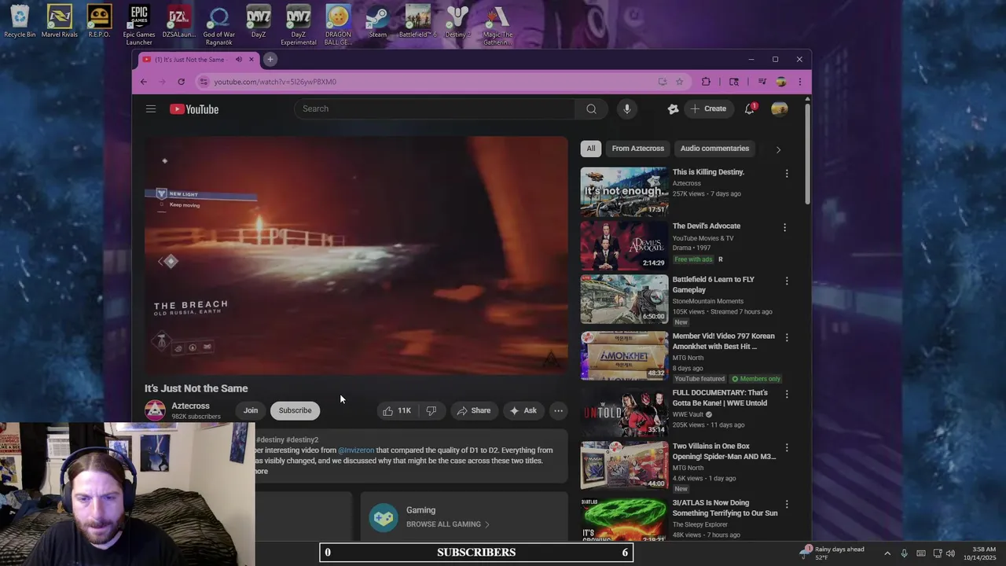The image size is (1006, 566).
Task: Mute the tab via speaker icon
Action: point(239,60)
